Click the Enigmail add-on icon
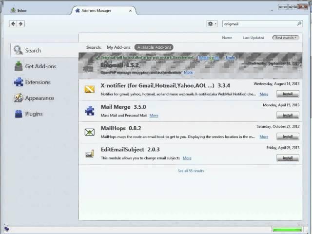The width and height of the screenshot is (312, 234). (88, 69)
